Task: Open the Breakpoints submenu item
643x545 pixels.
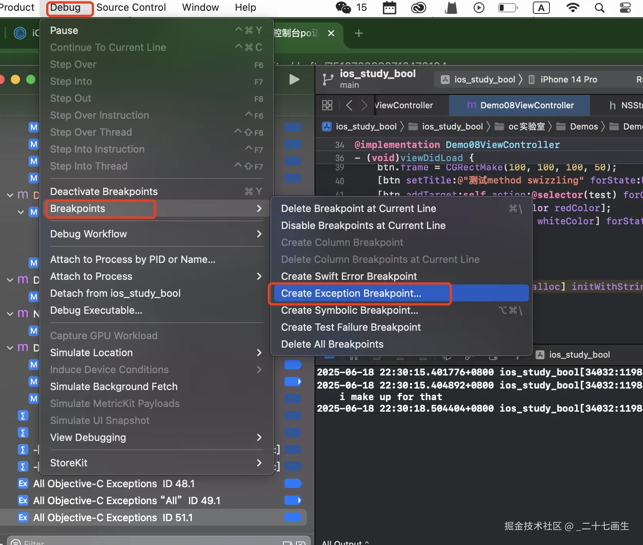Action: point(156,209)
